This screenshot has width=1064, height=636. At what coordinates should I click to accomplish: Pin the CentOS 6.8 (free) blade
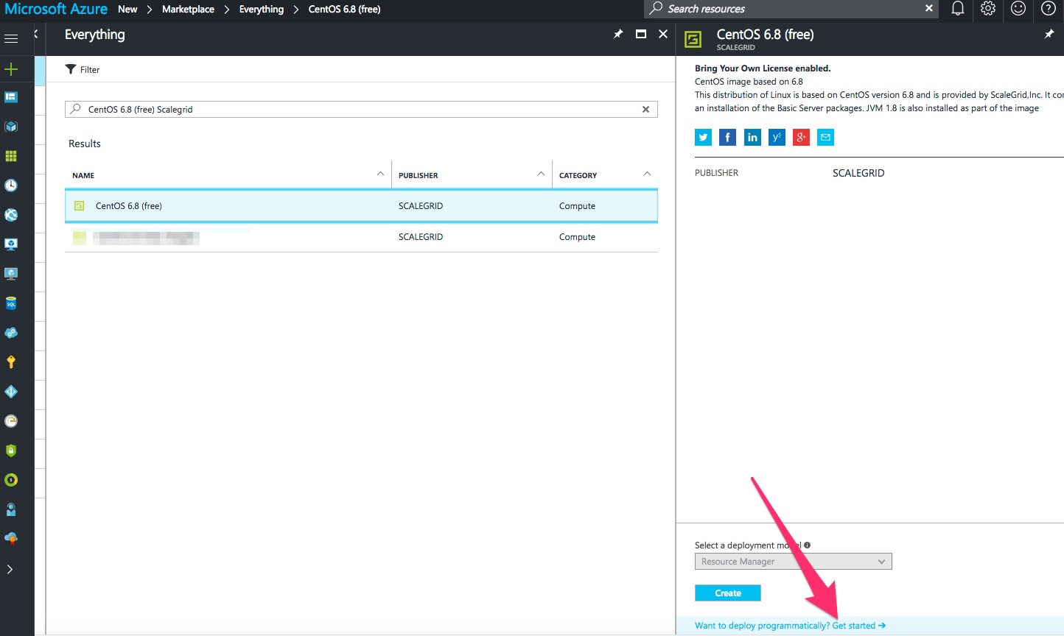[x=1049, y=34]
